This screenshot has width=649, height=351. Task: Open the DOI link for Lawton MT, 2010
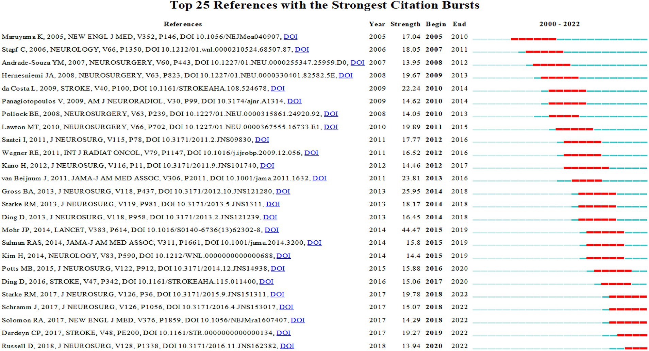tap(331, 127)
